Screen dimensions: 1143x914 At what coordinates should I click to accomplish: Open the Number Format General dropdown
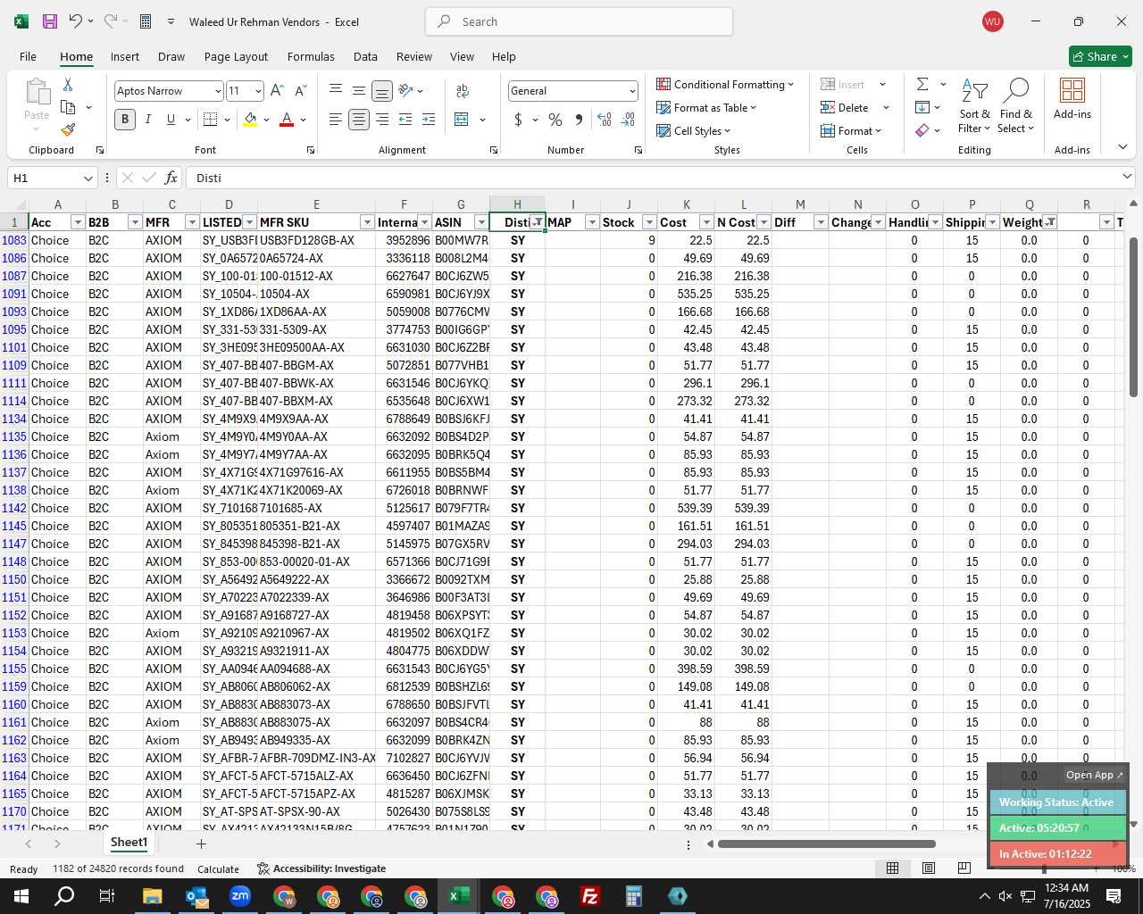point(632,91)
